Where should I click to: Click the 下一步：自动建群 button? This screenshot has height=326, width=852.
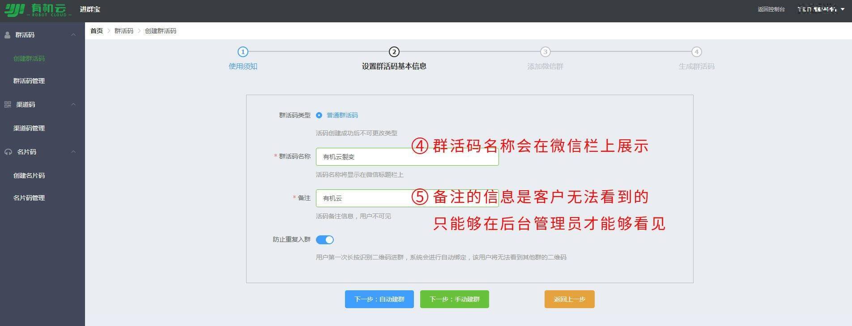point(379,299)
